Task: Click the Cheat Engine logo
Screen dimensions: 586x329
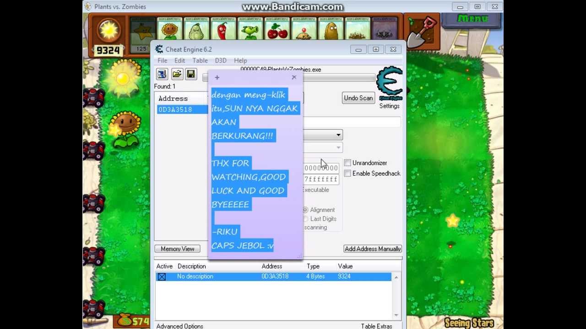Action: [x=389, y=84]
